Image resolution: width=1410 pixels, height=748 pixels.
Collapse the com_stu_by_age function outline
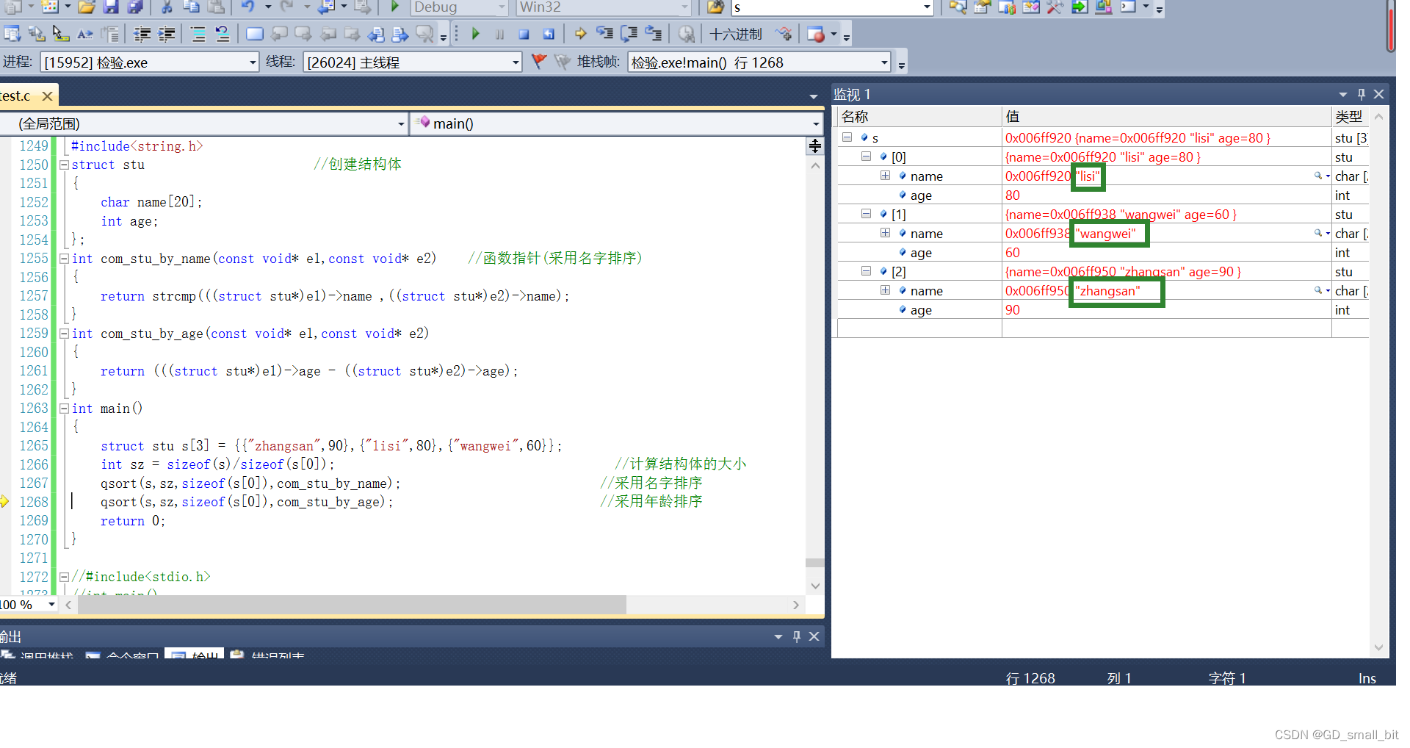[x=64, y=334]
